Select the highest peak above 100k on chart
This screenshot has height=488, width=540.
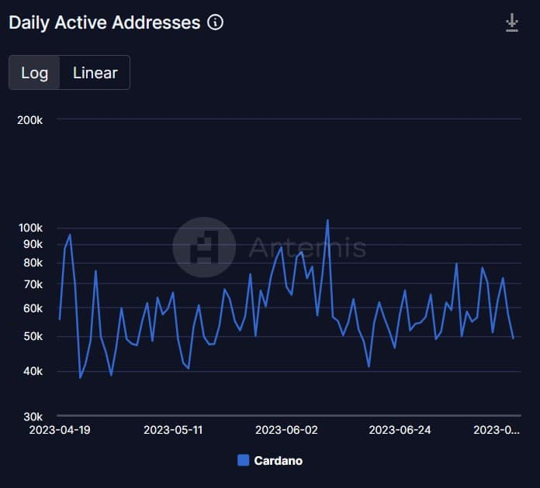327,220
